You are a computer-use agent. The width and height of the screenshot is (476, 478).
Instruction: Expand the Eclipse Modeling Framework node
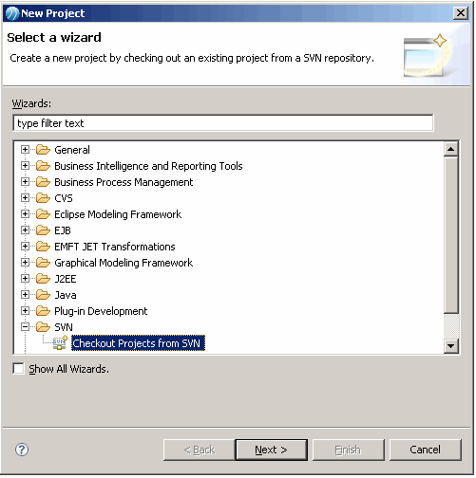[25, 213]
